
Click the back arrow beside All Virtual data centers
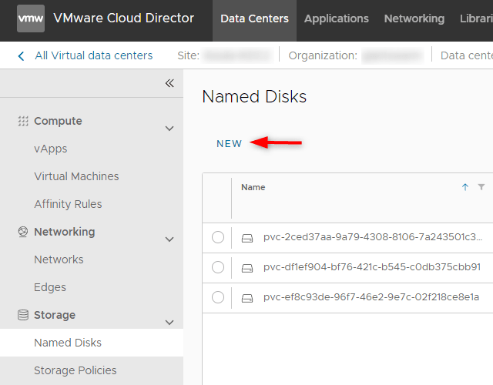21,56
